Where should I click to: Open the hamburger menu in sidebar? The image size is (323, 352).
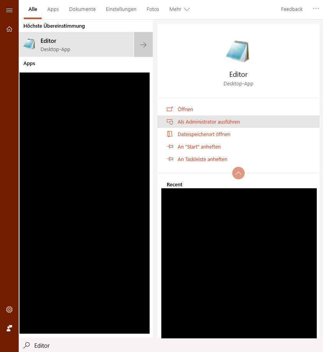9,10
